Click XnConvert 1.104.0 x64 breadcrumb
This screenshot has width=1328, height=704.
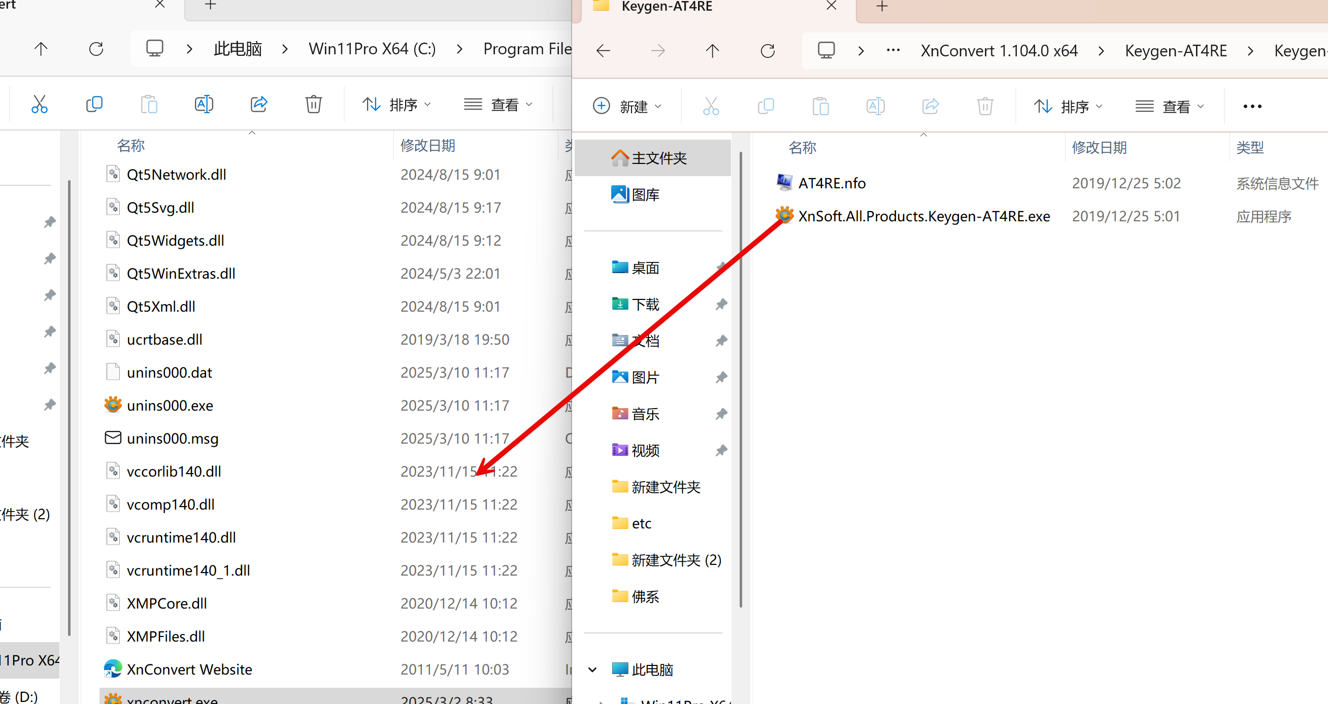tap(999, 51)
